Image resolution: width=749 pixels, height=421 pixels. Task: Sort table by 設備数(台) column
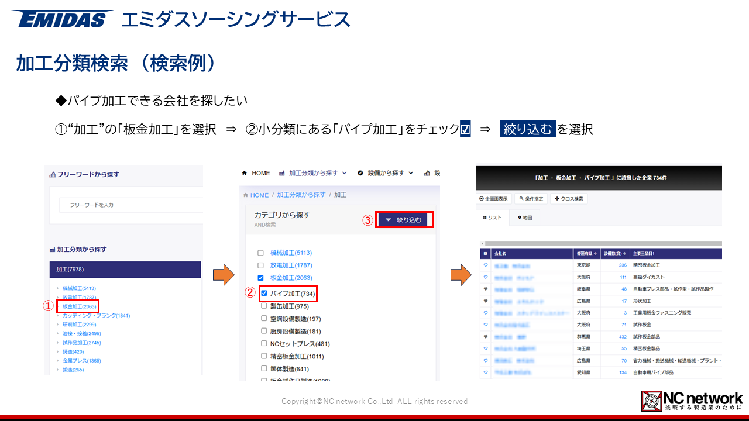(x=615, y=253)
